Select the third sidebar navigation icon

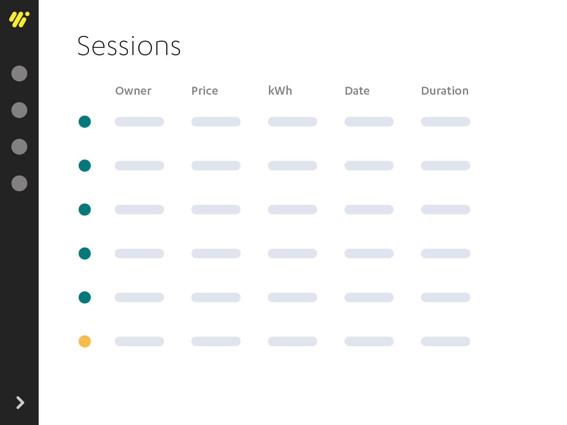20,147
